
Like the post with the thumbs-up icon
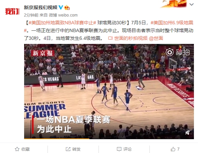coord(173,149)
